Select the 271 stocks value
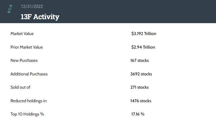The width and height of the screenshot is (216, 120). pos(139,87)
